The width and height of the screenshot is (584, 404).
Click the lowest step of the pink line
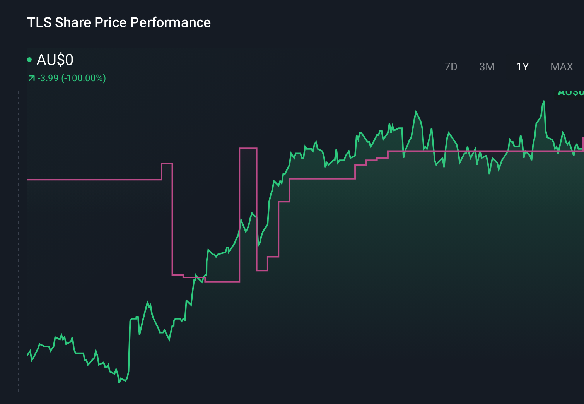tap(222, 282)
